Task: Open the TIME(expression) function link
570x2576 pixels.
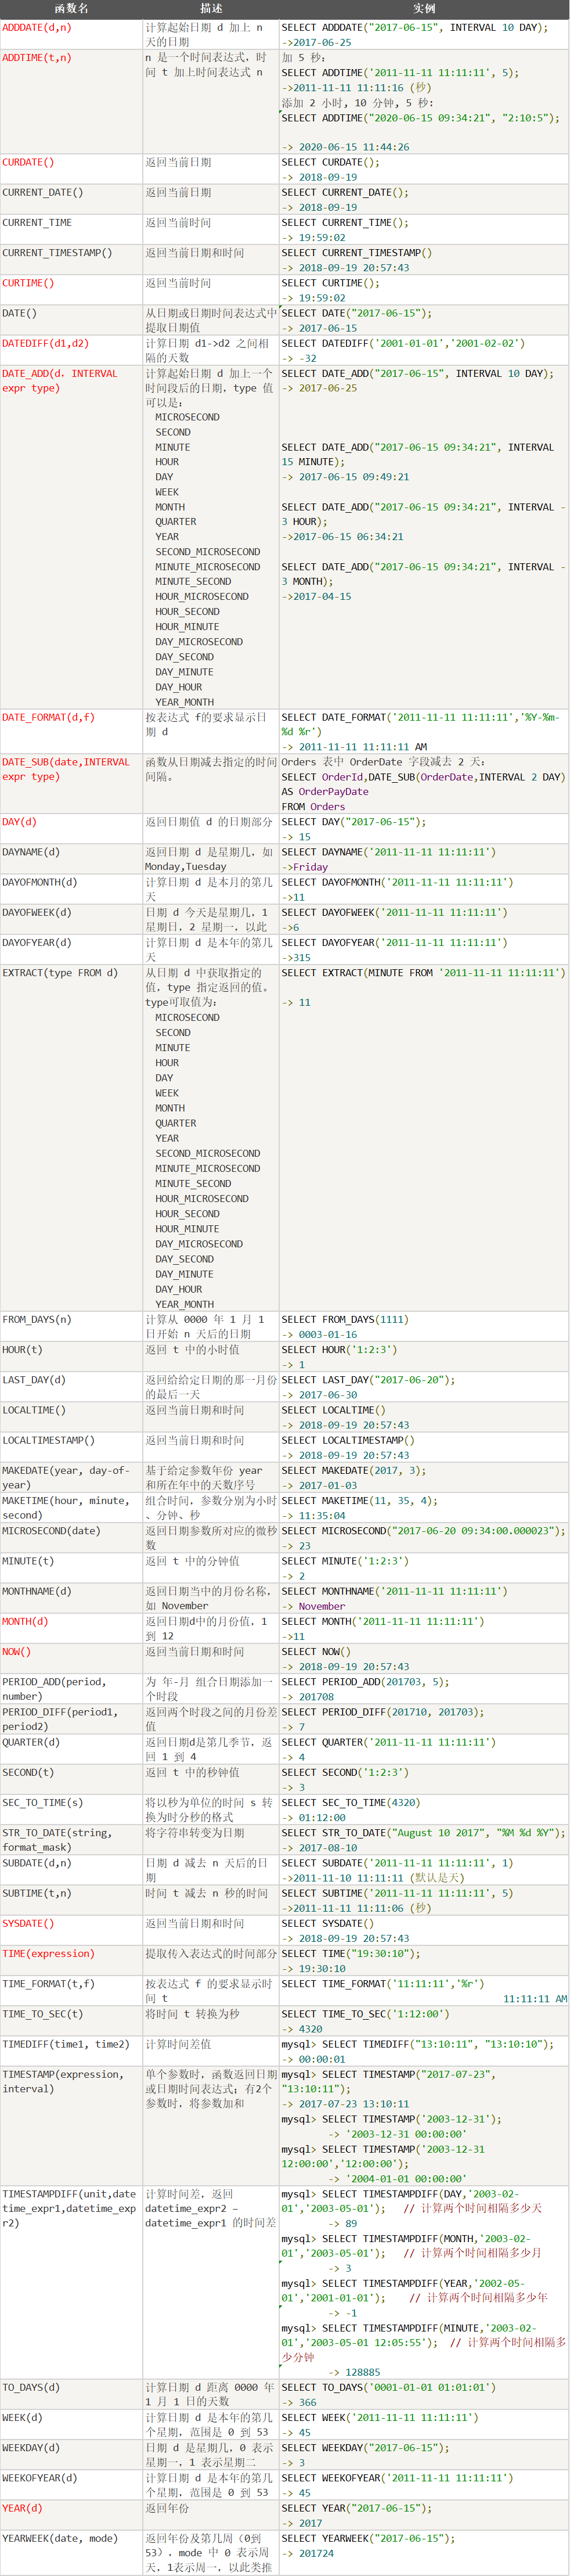Action: (x=48, y=1953)
